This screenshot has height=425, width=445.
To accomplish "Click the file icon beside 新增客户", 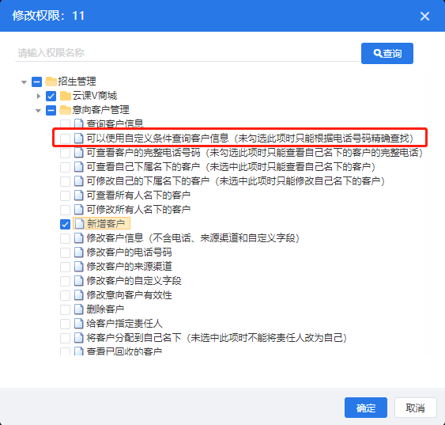I will [79, 224].
